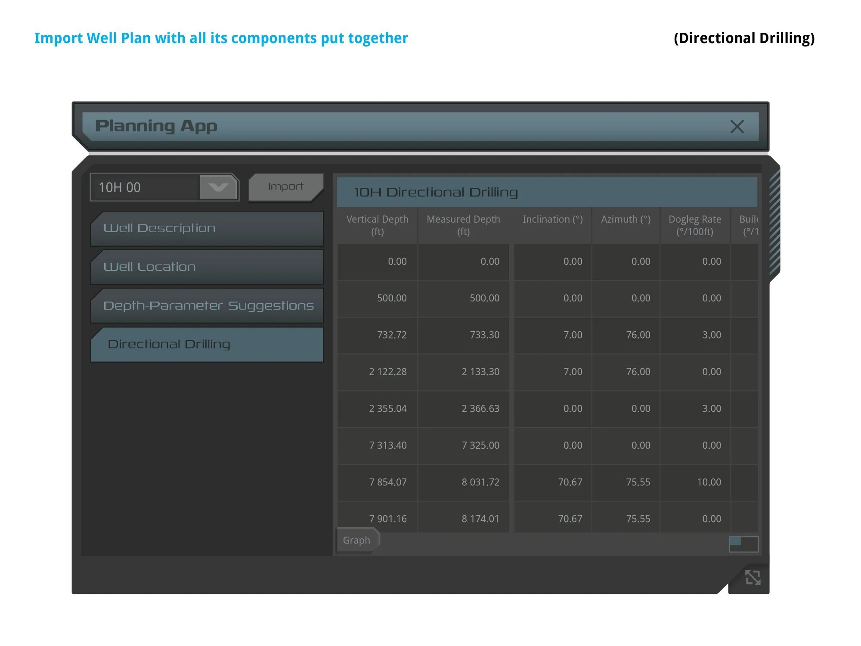Viewport: 861px width, 646px height.
Task: Select the 7 313.40 vertical depth cell
Action: (x=377, y=445)
